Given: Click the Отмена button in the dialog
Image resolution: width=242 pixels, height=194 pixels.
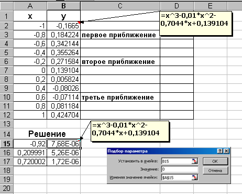Looking at the screenshot, I should 215,170.
